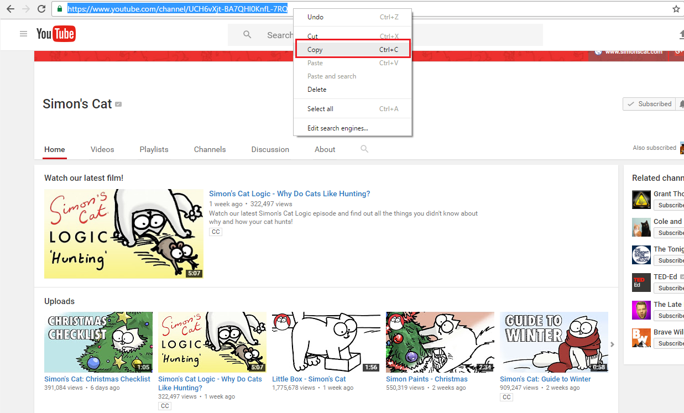Open Little Box - Simon's Cat title link

[x=309, y=379]
